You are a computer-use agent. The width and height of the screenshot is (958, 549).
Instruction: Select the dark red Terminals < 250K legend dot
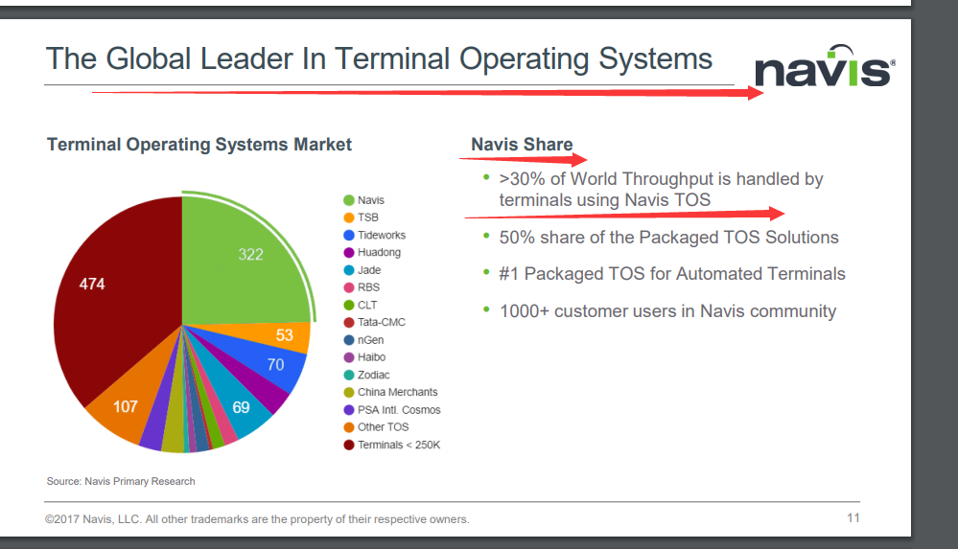[x=350, y=445]
